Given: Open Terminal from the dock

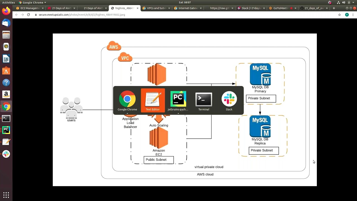Looking at the screenshot, I should (6, 118).
